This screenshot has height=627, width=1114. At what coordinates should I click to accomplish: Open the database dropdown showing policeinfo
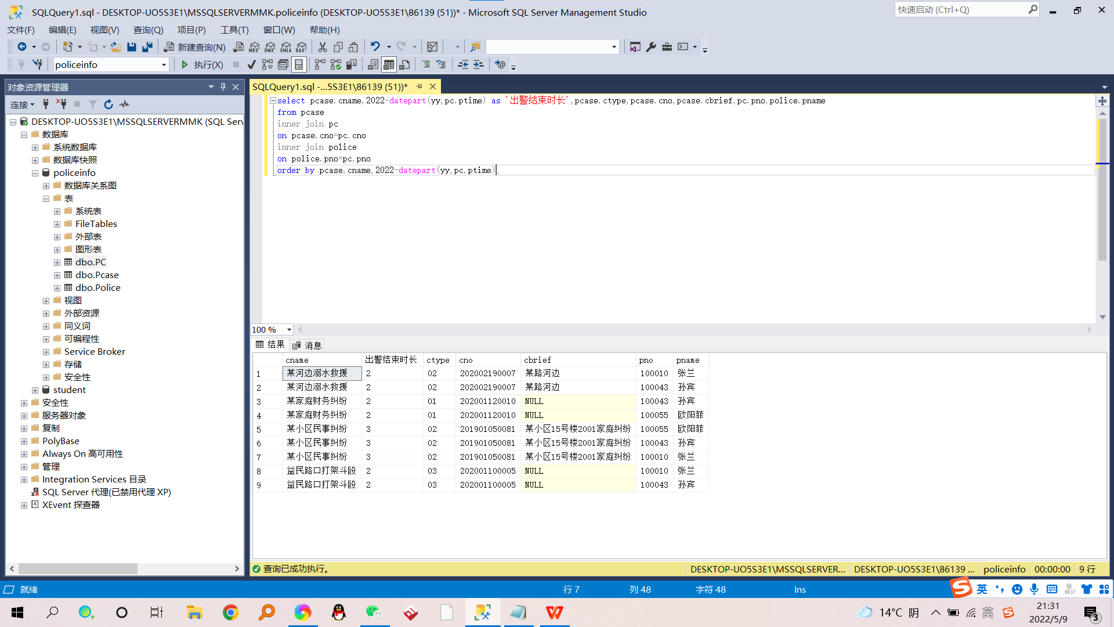click(x=164, y=64)
